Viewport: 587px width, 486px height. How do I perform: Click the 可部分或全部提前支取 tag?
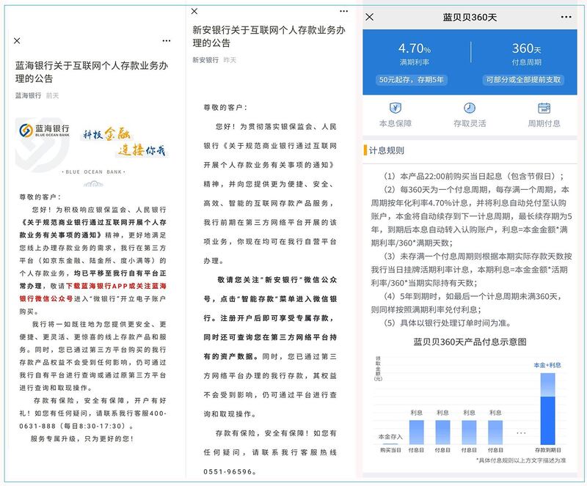(523, 80)
